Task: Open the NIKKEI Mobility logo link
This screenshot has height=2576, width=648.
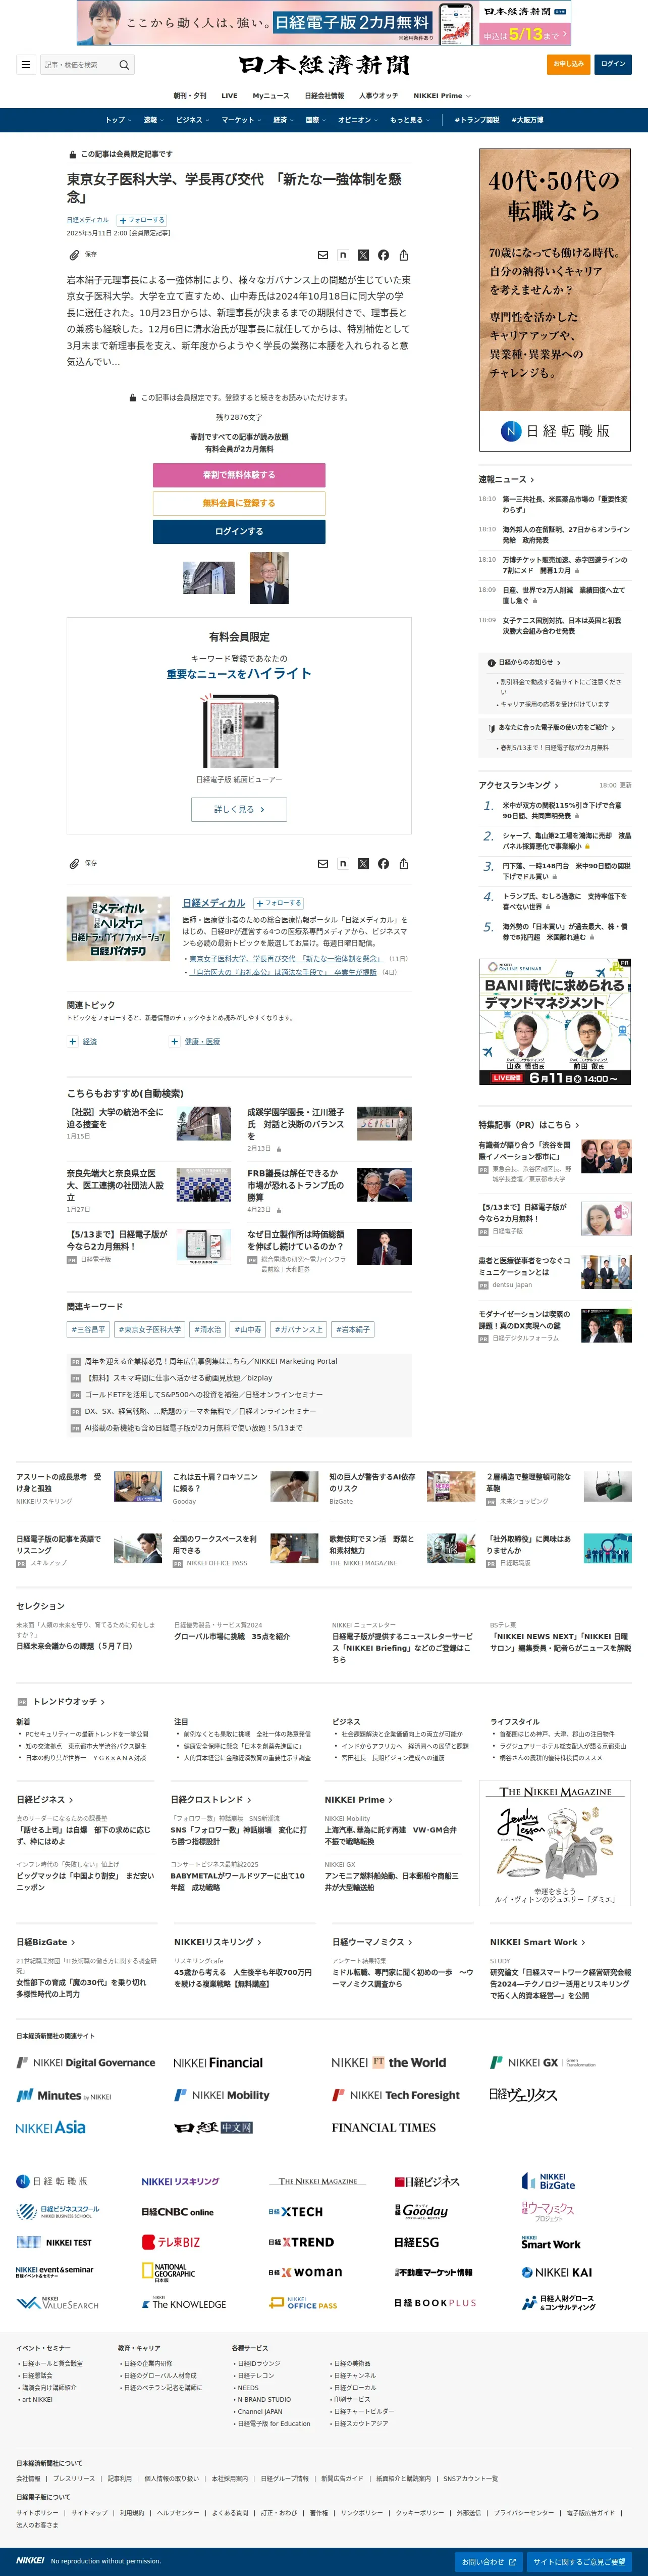Action: click(x=222, y=2095)
